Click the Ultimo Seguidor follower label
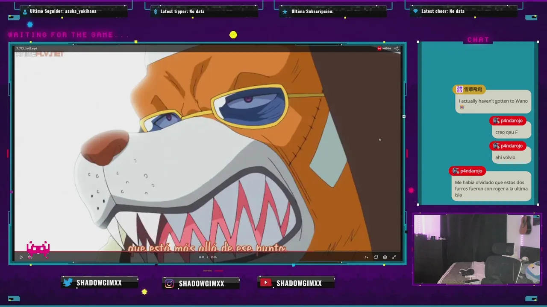The height and width of the screenshot is (307, 547). 63,11
